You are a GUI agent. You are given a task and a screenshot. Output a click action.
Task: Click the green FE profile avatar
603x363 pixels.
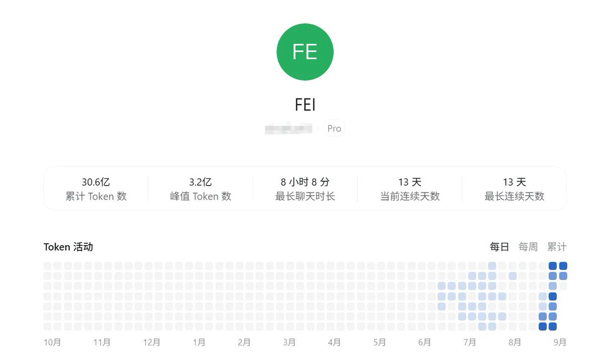(x=305, y=52)
